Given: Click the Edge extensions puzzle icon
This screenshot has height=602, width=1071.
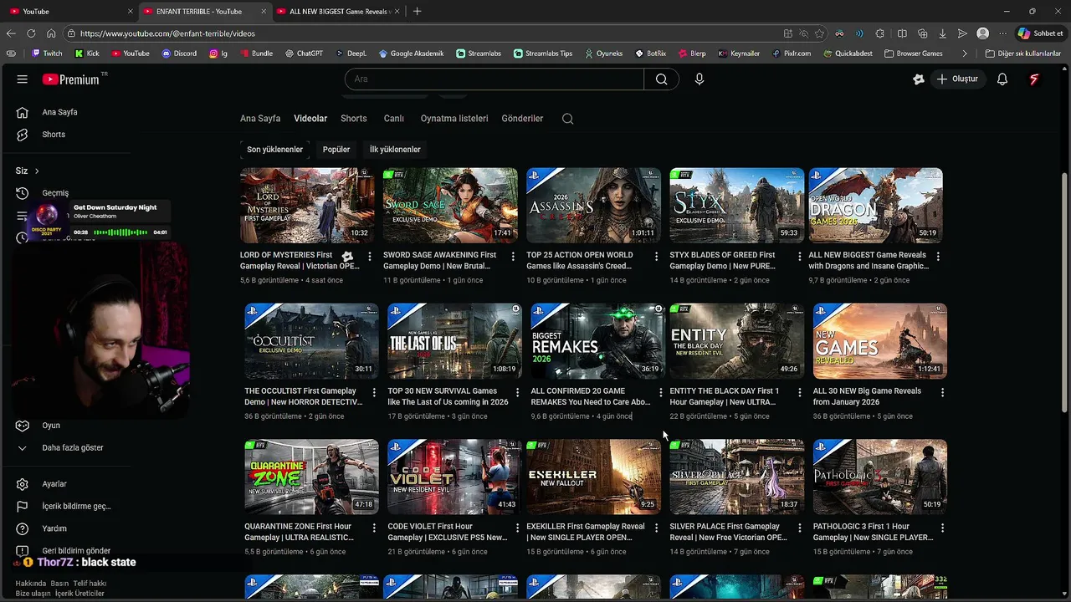Looking at the screenshot, I should pos(880,33).
